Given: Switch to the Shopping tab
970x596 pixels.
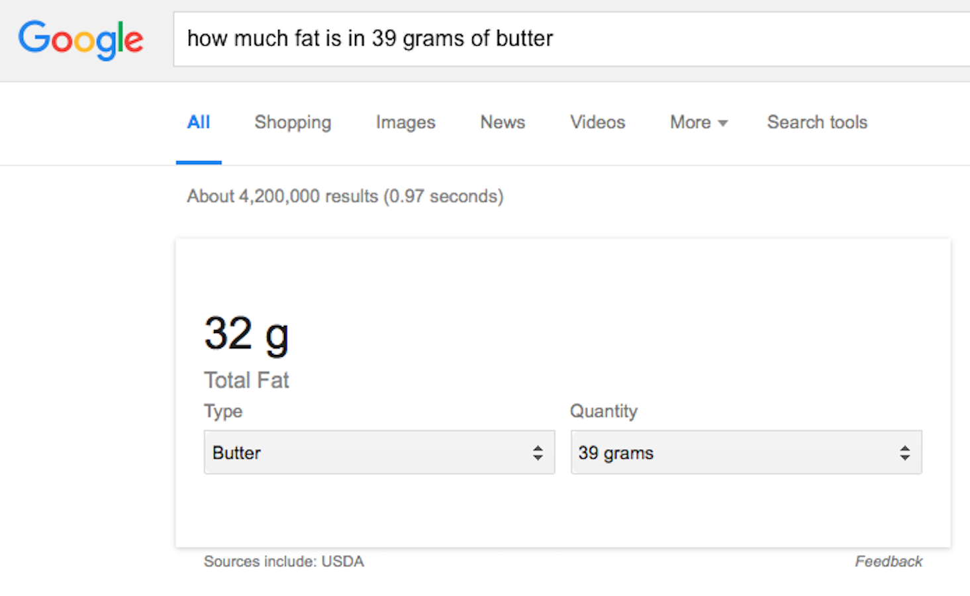Looking at the screenshot, I should (x=293, y=123).
